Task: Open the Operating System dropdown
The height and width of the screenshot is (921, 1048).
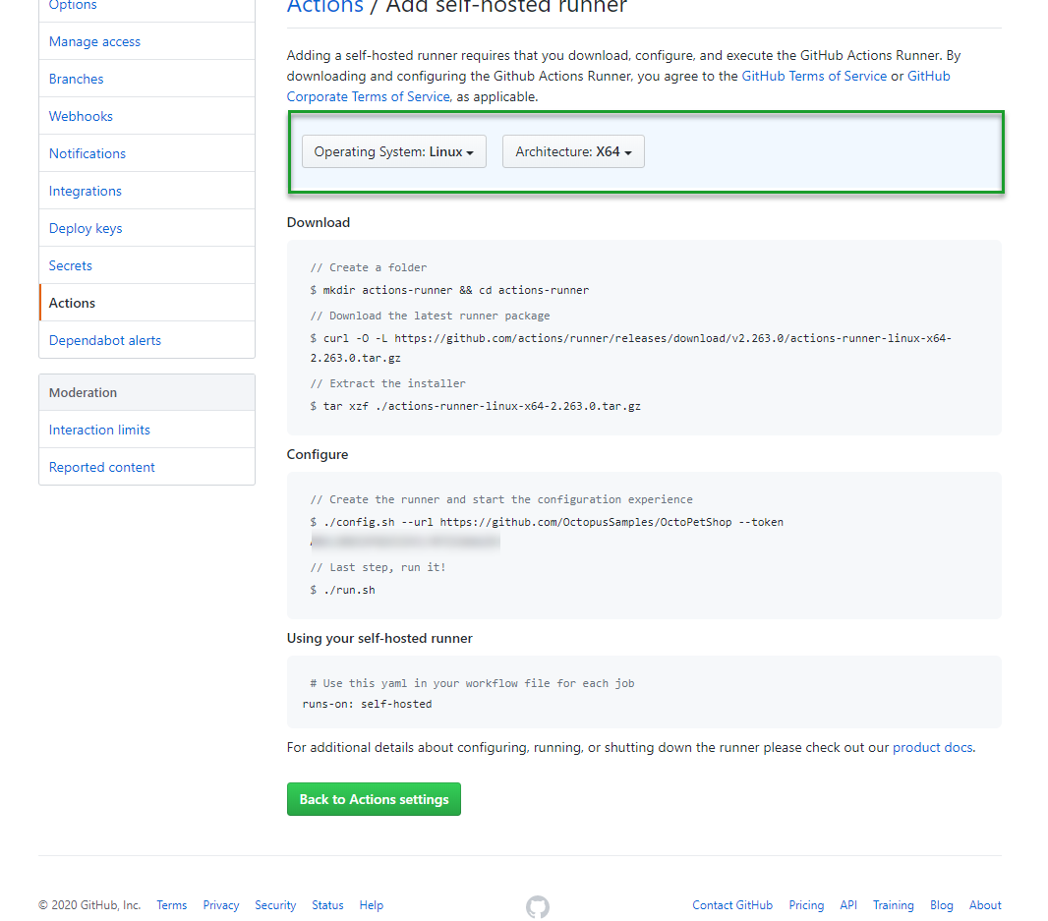Action: point(393,152)
